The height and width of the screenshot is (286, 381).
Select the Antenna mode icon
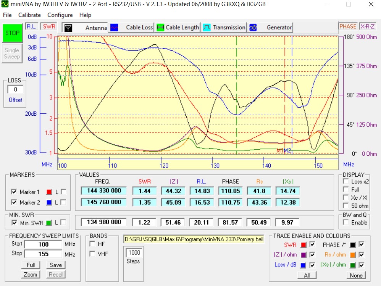pyautogui.click(x=68, y=27)
